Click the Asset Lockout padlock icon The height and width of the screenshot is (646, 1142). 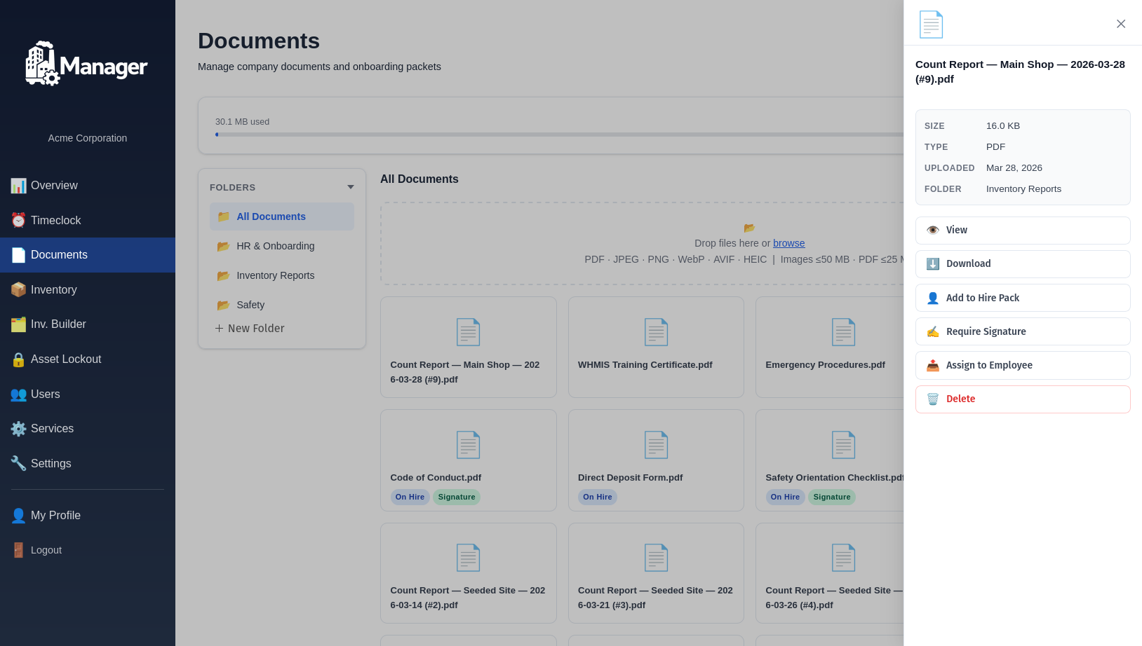tap(18, 359)
